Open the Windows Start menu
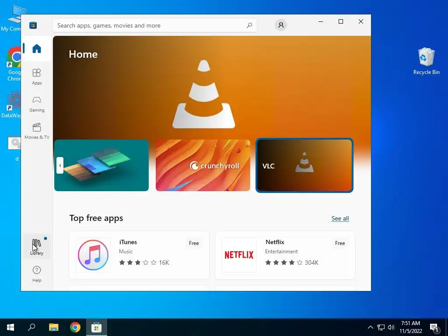This screenshot has width=448, height=336. 10,327
